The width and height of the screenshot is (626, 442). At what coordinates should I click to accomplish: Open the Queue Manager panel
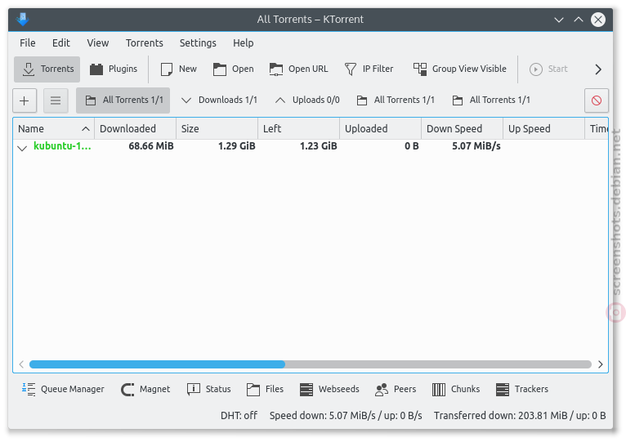point(63,389)
